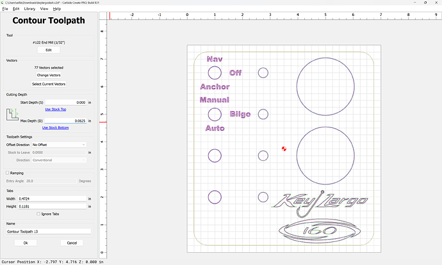
Task: Click the Tabs Width input field
Action: (x=52, y=198)
